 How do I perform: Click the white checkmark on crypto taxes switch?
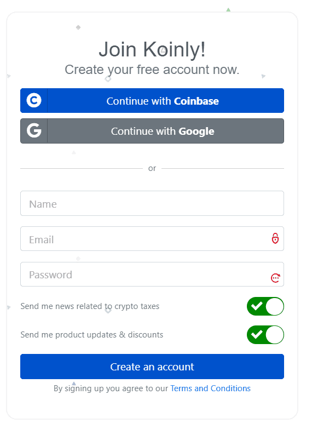tap(257, 306)
